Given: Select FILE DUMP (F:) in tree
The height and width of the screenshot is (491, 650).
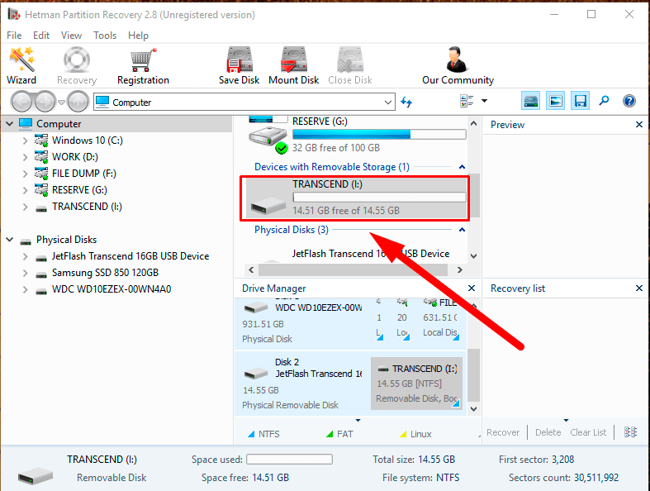Looking at the screenshot, I should [x=84, y=174].
